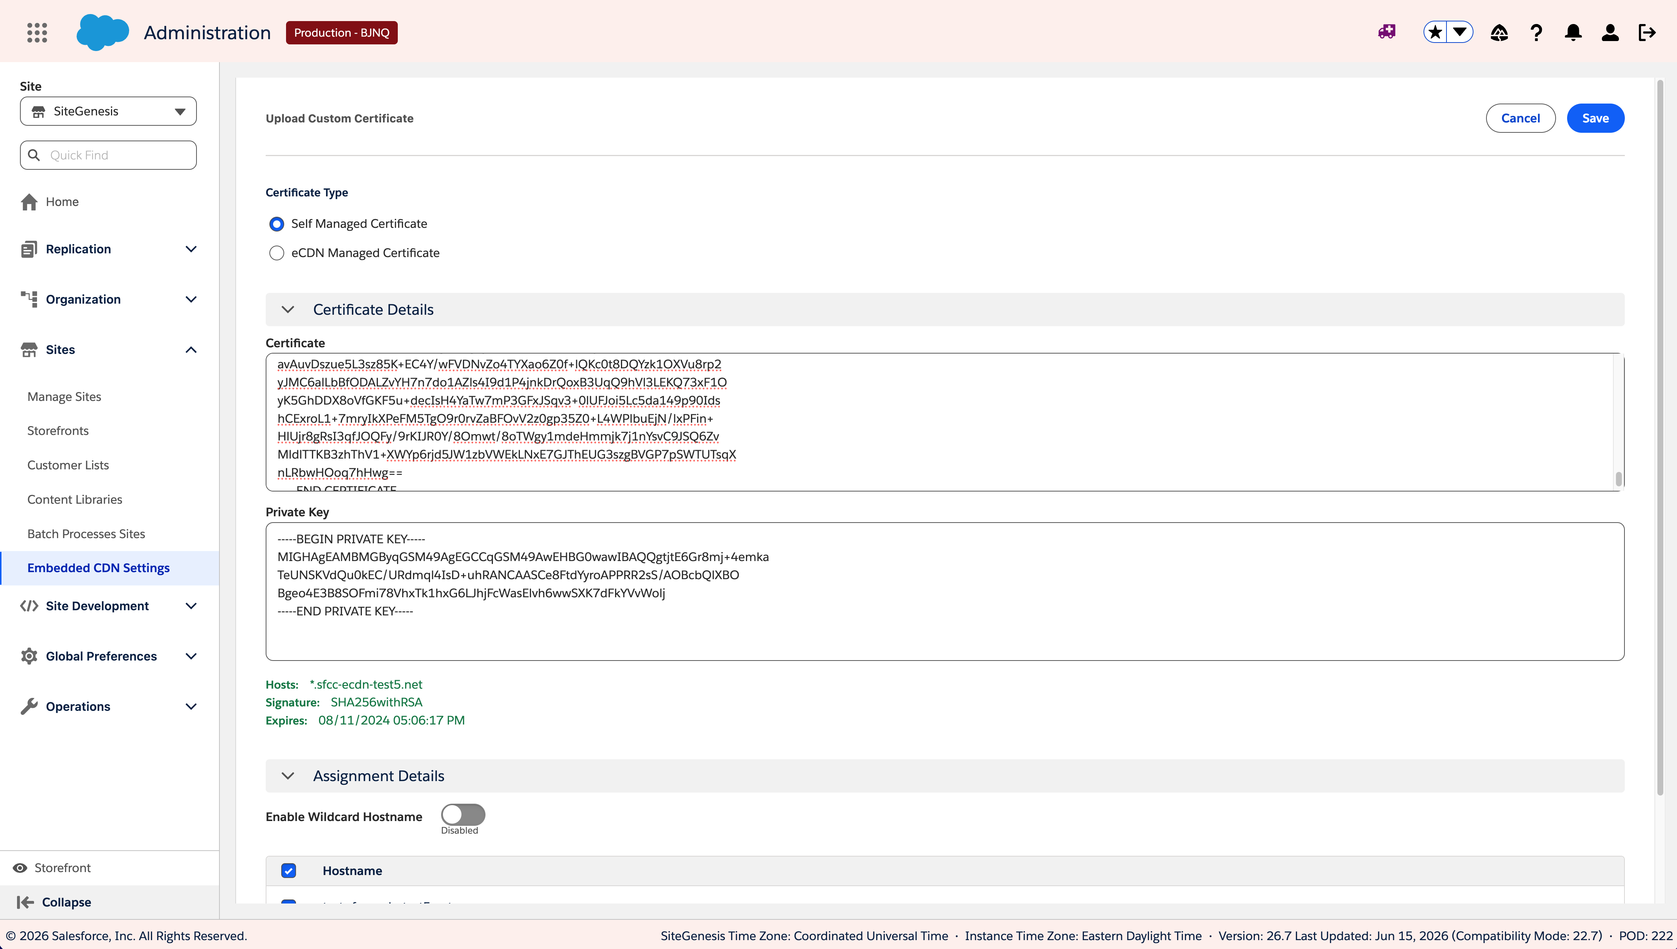The height and width of the screenshot is (949, 1677).
Task: Click the Certificate textarea scrollbar thumb
Action: coord(1618,479)
